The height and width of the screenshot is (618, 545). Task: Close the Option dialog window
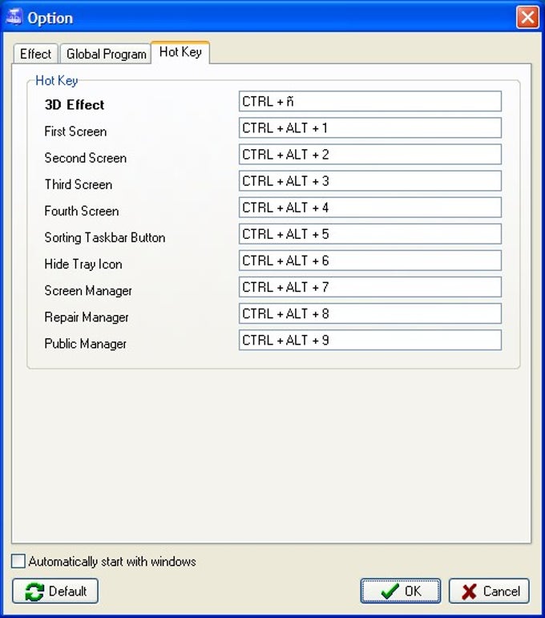pyautogui.click(x=527, y=18)
